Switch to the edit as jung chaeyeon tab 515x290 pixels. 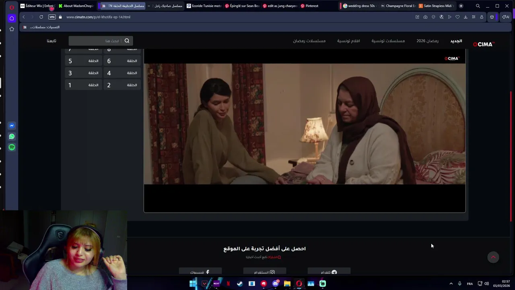pos(280,6)
